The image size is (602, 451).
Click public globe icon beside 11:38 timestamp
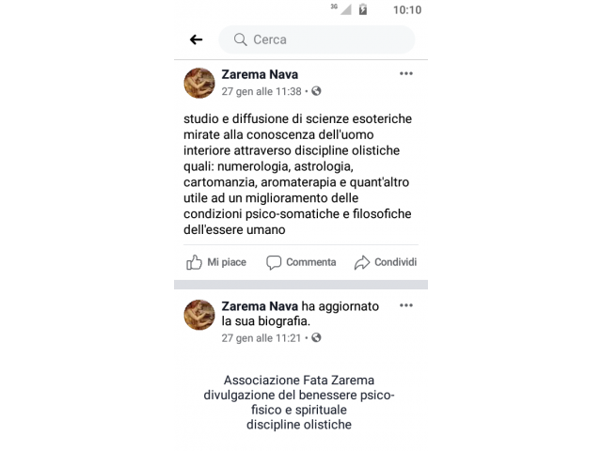(316, 91)
